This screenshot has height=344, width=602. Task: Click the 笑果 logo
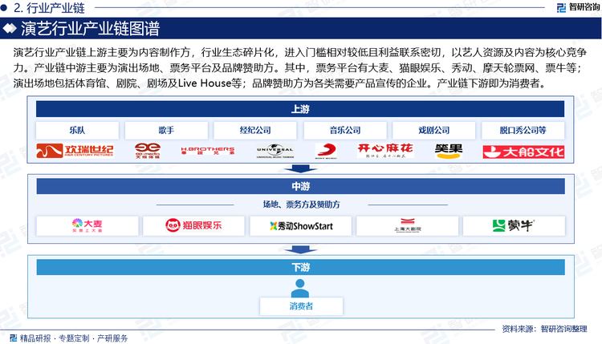click(x=449, y=151)
